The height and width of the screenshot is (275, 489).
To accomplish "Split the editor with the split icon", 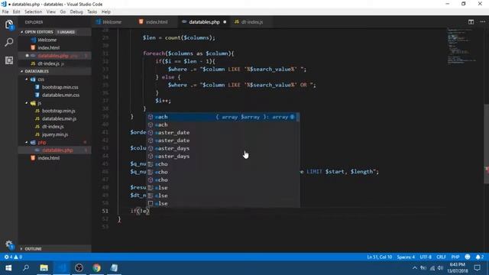I will [471, 22].
